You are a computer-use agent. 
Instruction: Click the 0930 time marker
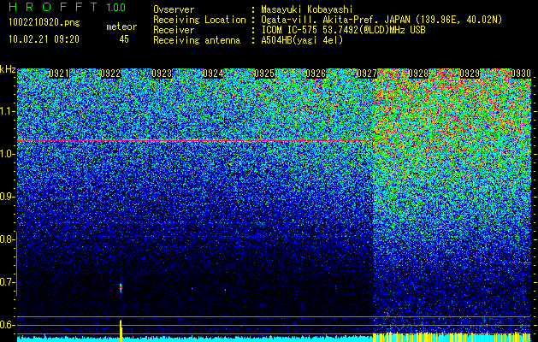(x=521, y=74)
